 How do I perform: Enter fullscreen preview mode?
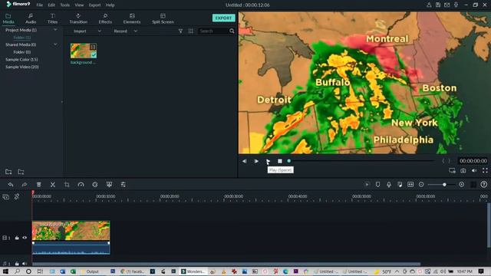(485, 170)
